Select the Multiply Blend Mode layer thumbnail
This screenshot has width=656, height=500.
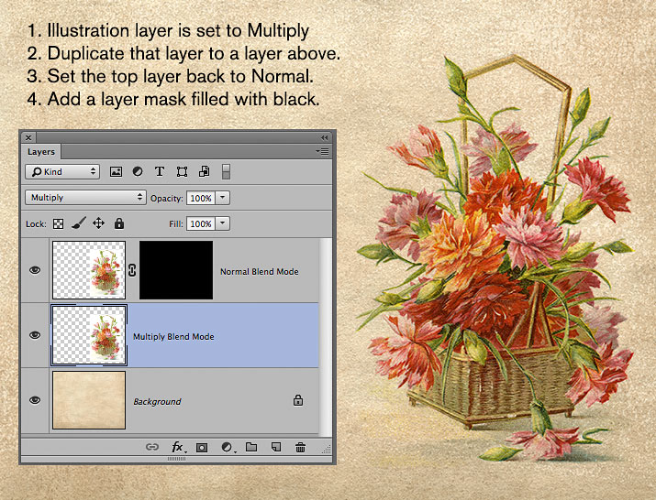[89, 335]
